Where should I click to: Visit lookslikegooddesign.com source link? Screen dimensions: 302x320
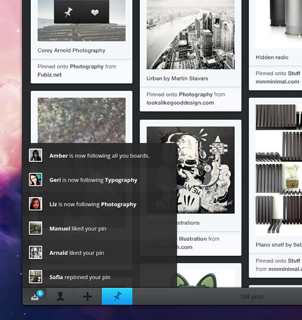tap(180, 103)
